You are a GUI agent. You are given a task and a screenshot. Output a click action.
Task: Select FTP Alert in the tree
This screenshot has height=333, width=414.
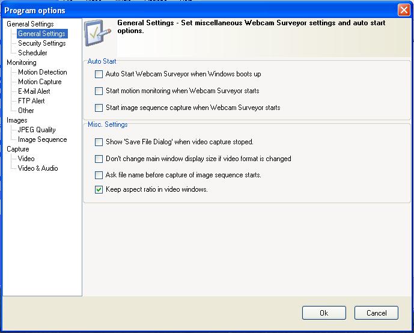point(31,101)
